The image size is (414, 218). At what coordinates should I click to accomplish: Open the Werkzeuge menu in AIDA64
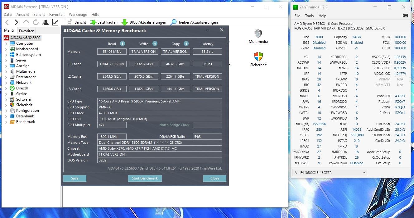pos(78,14)
